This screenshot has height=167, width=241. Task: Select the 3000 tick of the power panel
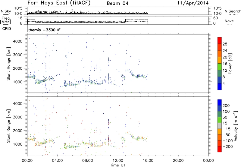click(18, 55)
